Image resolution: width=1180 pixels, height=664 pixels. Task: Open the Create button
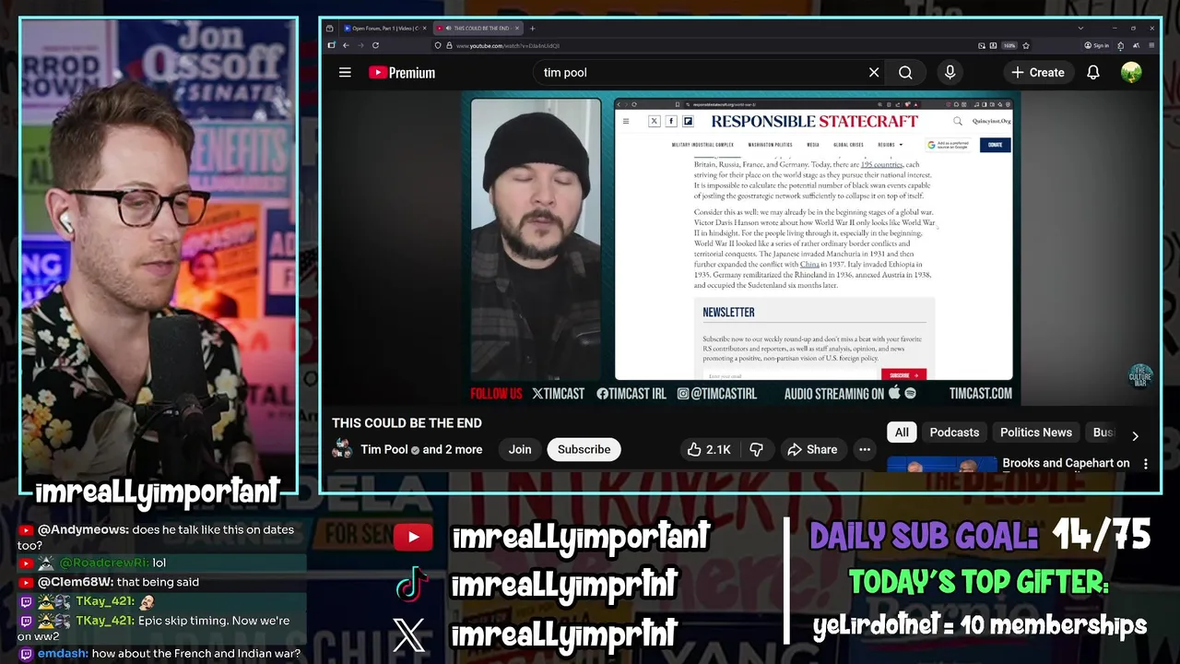point(1037,72)
